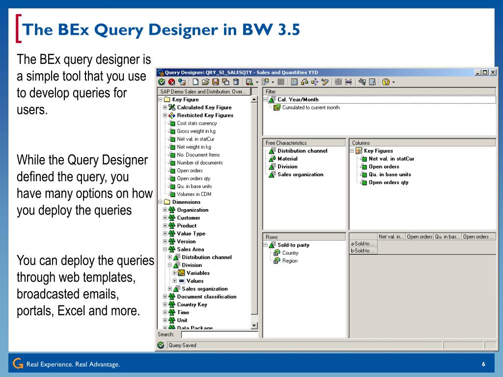The height and width of the screenshot is (377, 503).
Task: Collapse Key Figures structure in Columns panel
Action: pyautogui.click(x=352, y=151)
